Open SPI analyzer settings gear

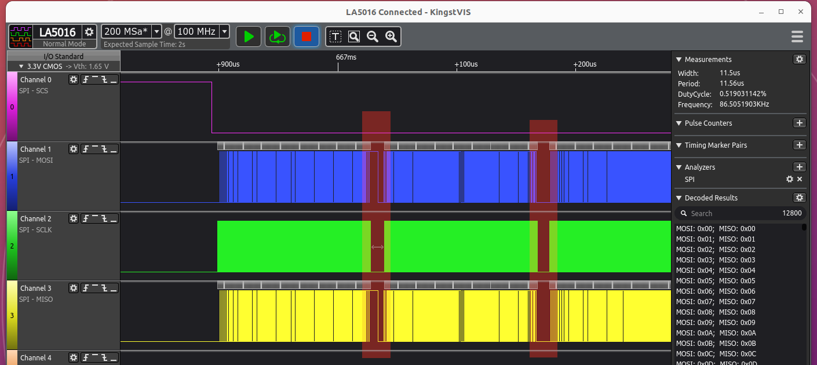pyautogui.click(x=789, y=179)
